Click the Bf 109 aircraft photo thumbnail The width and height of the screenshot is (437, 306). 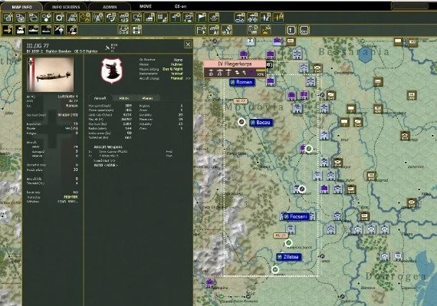[x=51, y=74]
